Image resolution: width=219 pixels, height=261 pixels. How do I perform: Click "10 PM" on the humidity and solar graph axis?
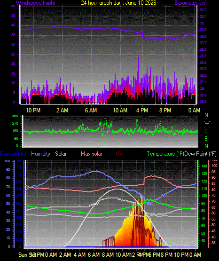(181, 255)
